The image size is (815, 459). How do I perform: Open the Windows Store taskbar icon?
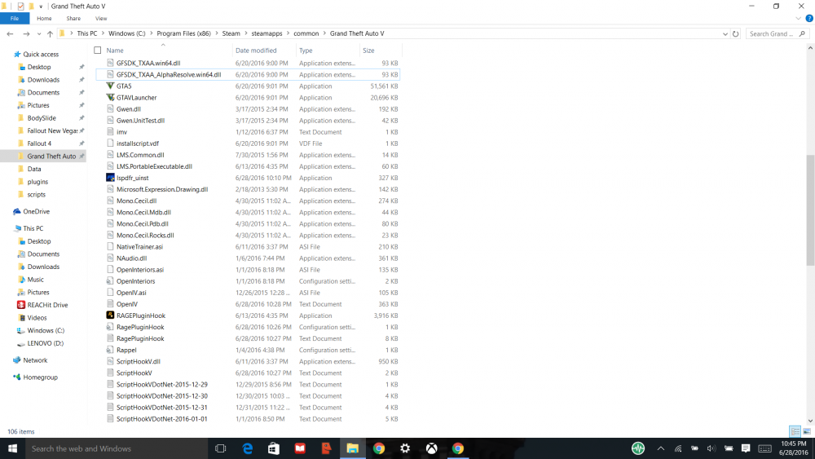point(273,448)
